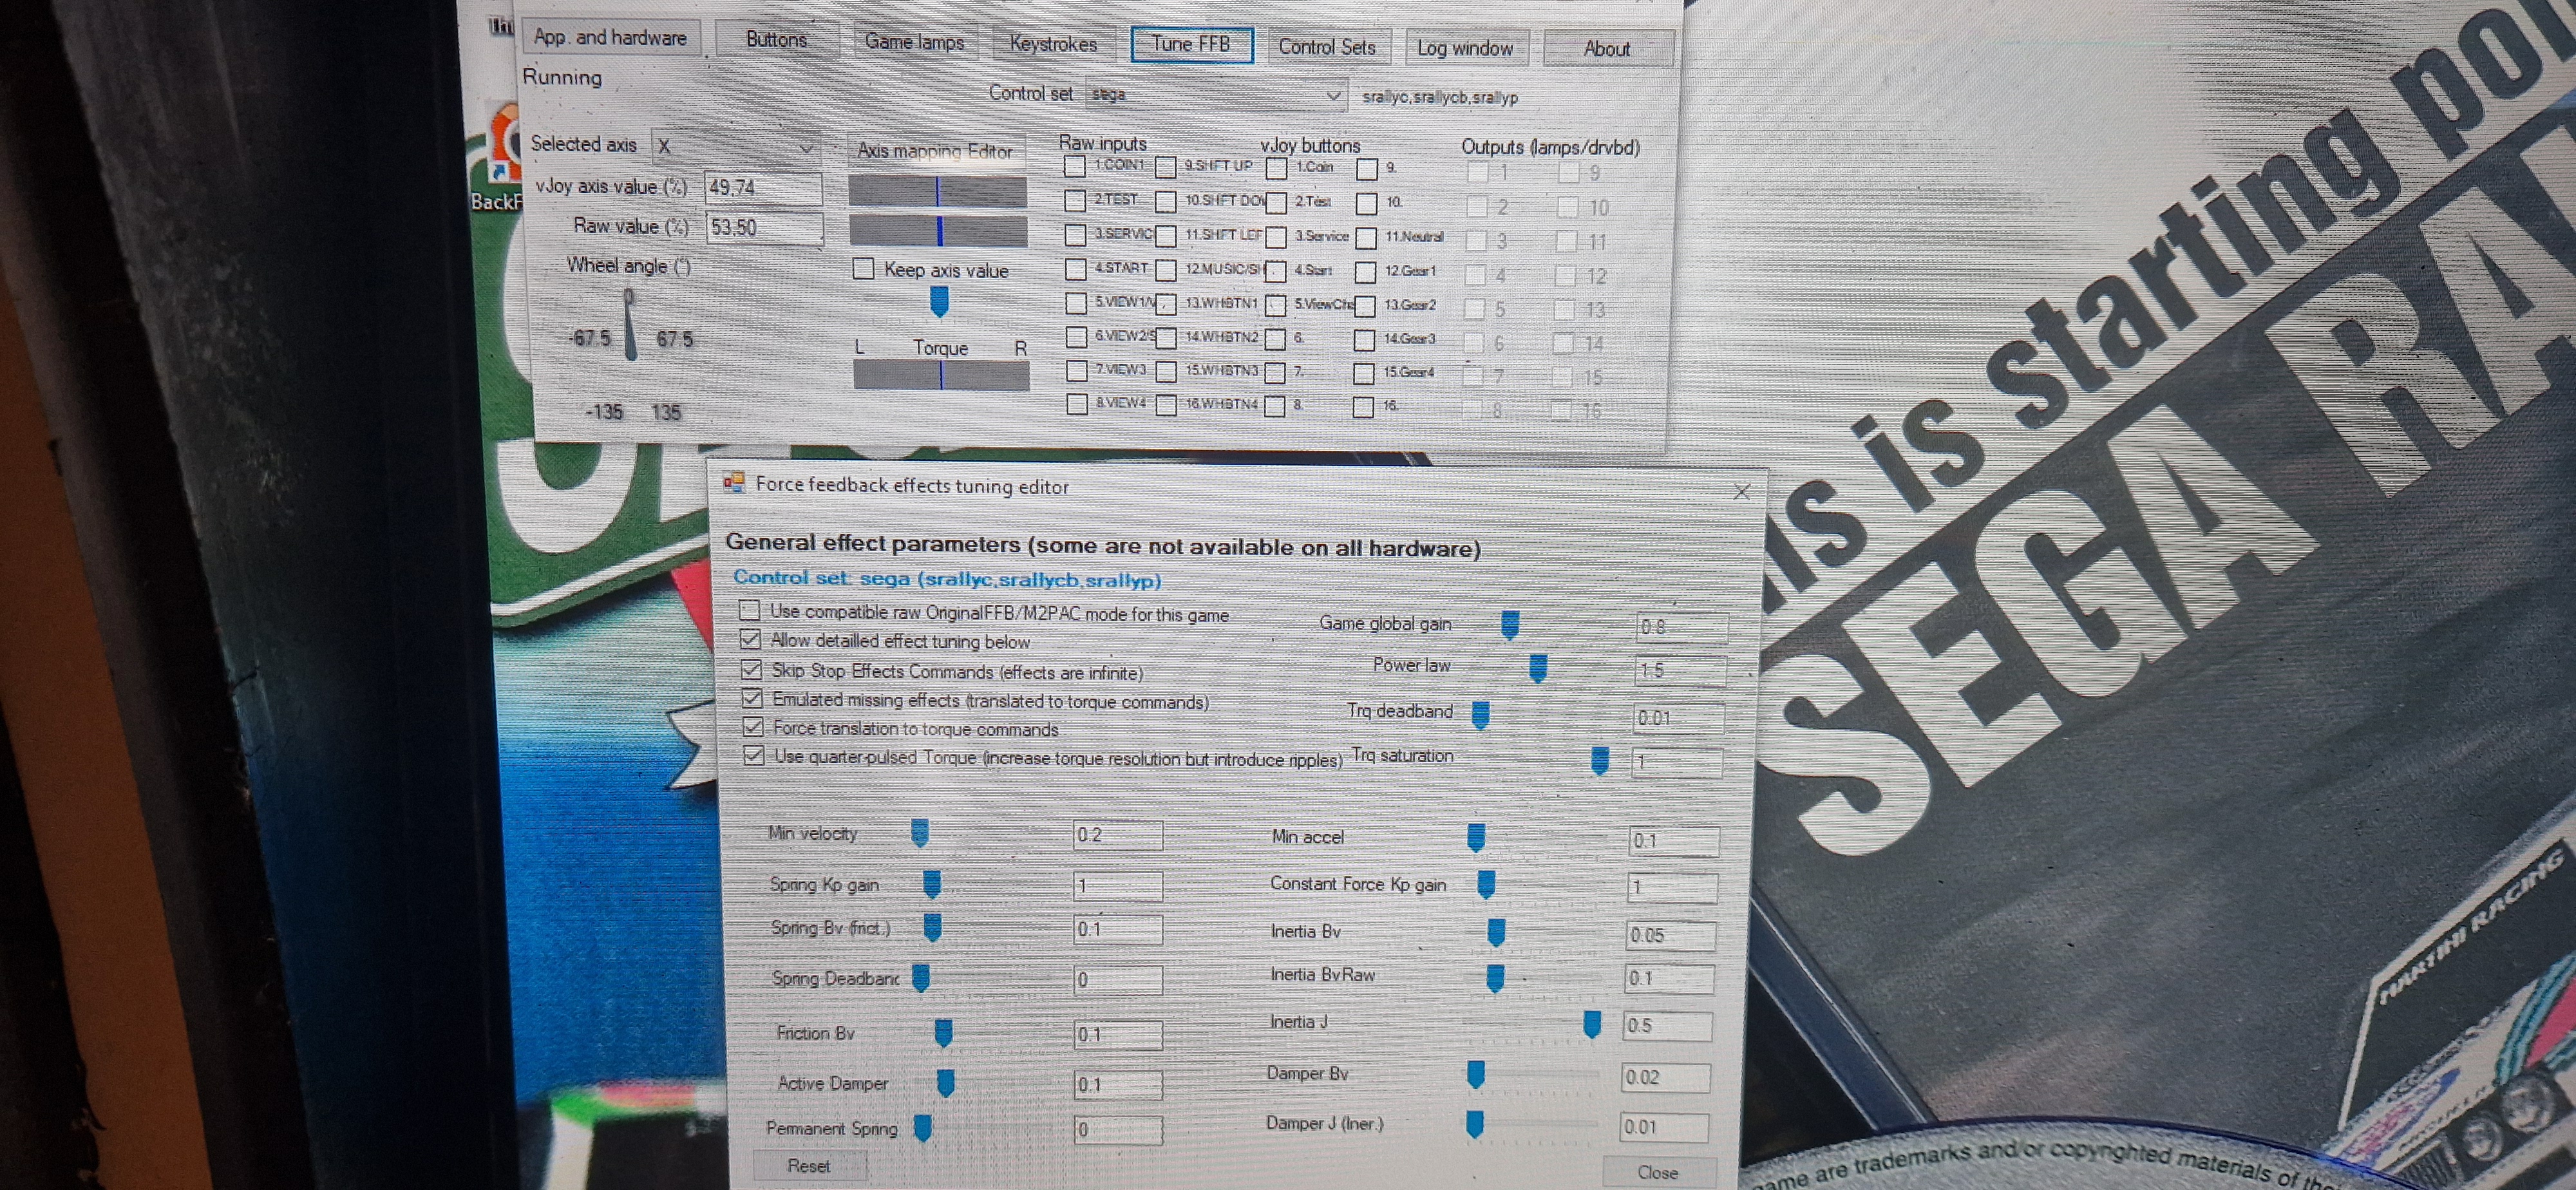Image resolution: width=2576 pixels, height=1190 pixels.
Task: Click the Permanent Spring value field
Action: [x=1118, y=1130]
